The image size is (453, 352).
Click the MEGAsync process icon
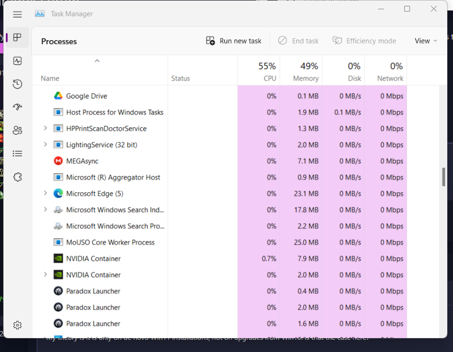(58, 161)
